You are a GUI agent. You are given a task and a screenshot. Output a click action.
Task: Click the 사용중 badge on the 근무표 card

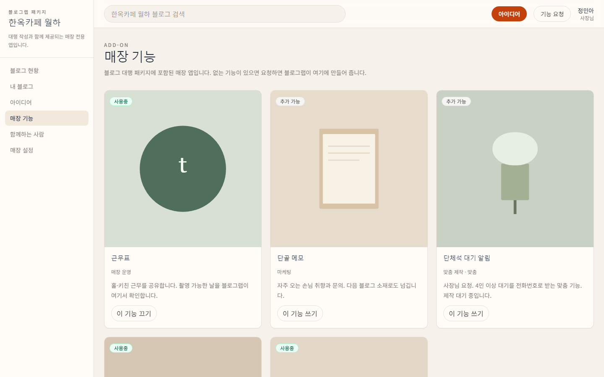click(121, 101)
